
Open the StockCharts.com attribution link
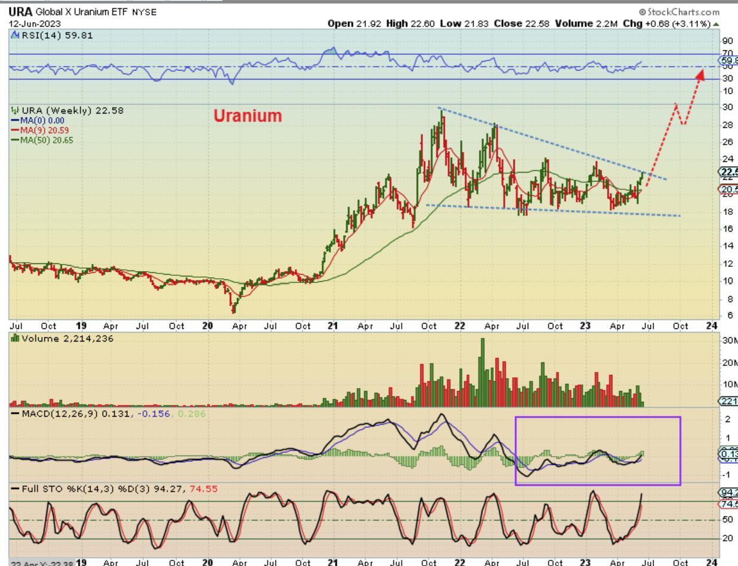click(679, 12)
